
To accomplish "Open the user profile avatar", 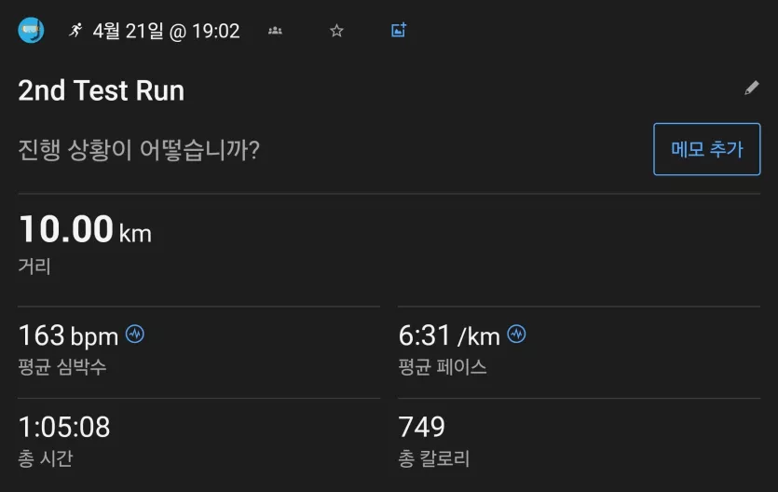I will (31, 30).
